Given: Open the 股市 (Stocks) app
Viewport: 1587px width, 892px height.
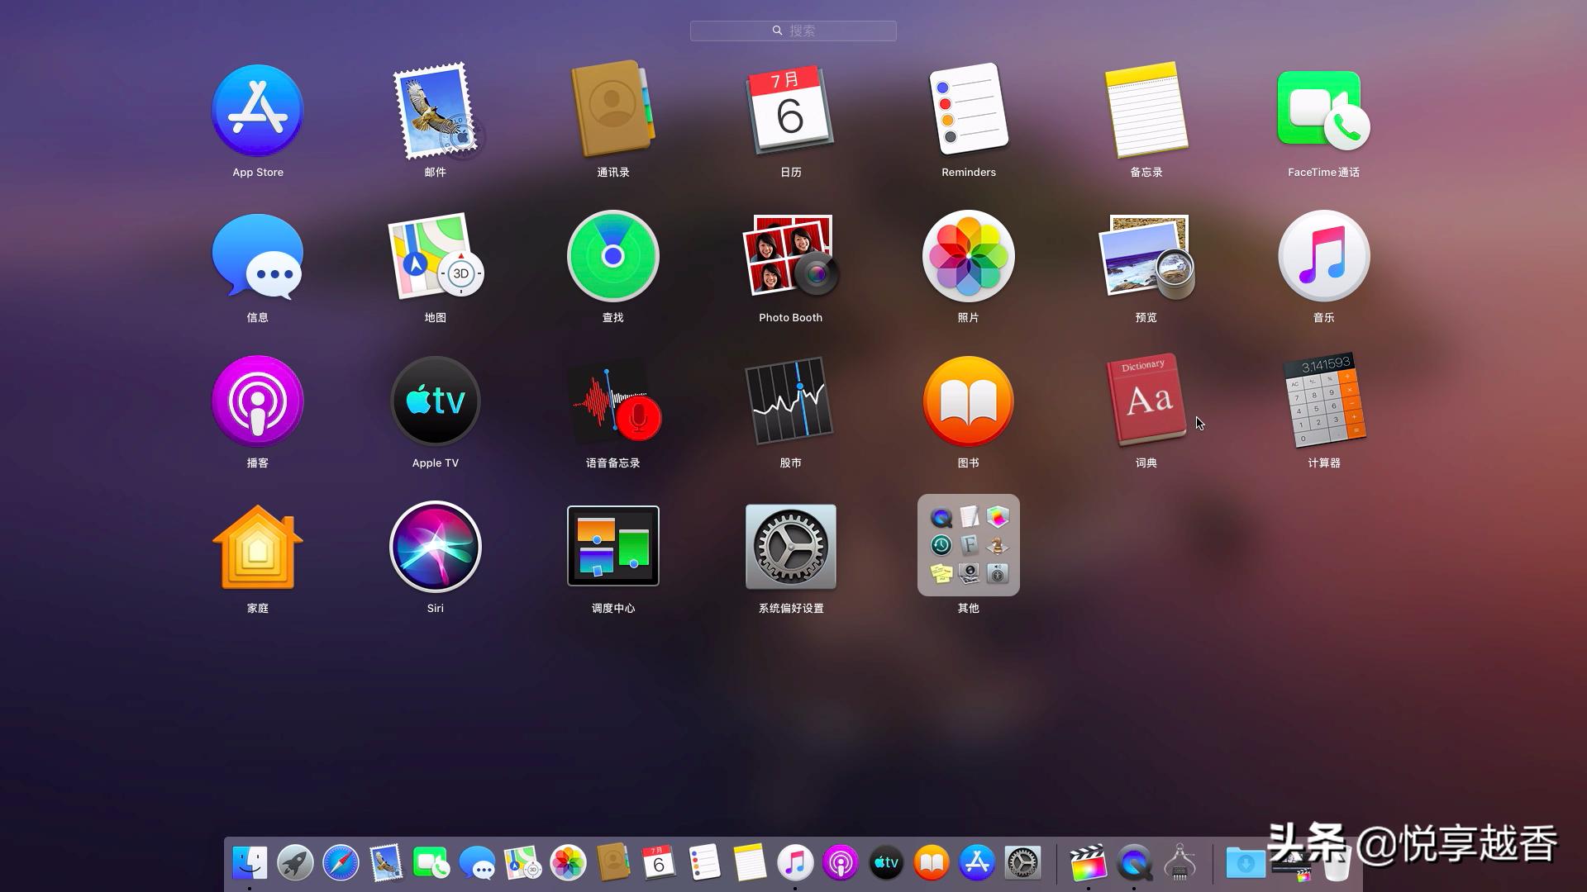Looking at the screenshot, I should tap(790, 401).
